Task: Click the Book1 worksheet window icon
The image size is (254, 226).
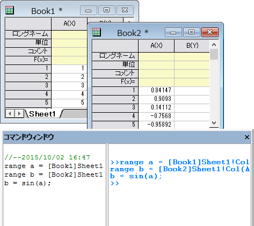Action: 10,10
